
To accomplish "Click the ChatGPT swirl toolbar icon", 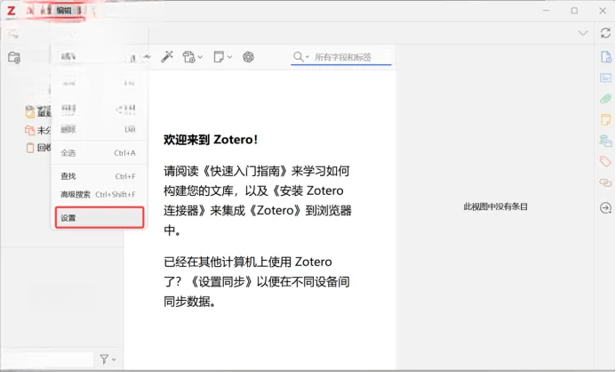I will [x=248, y=57].
